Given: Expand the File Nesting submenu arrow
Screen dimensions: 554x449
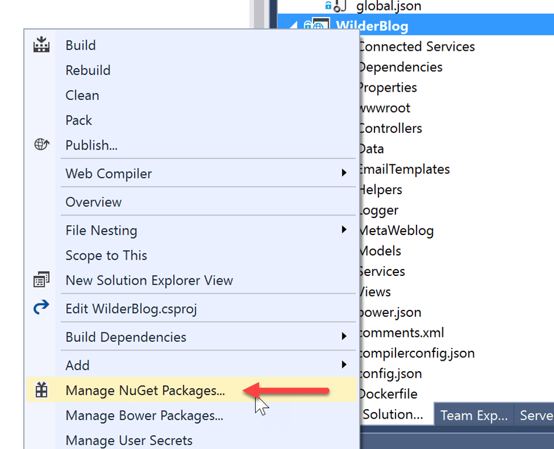Looking at the screenshot, I should click(344, 230).
